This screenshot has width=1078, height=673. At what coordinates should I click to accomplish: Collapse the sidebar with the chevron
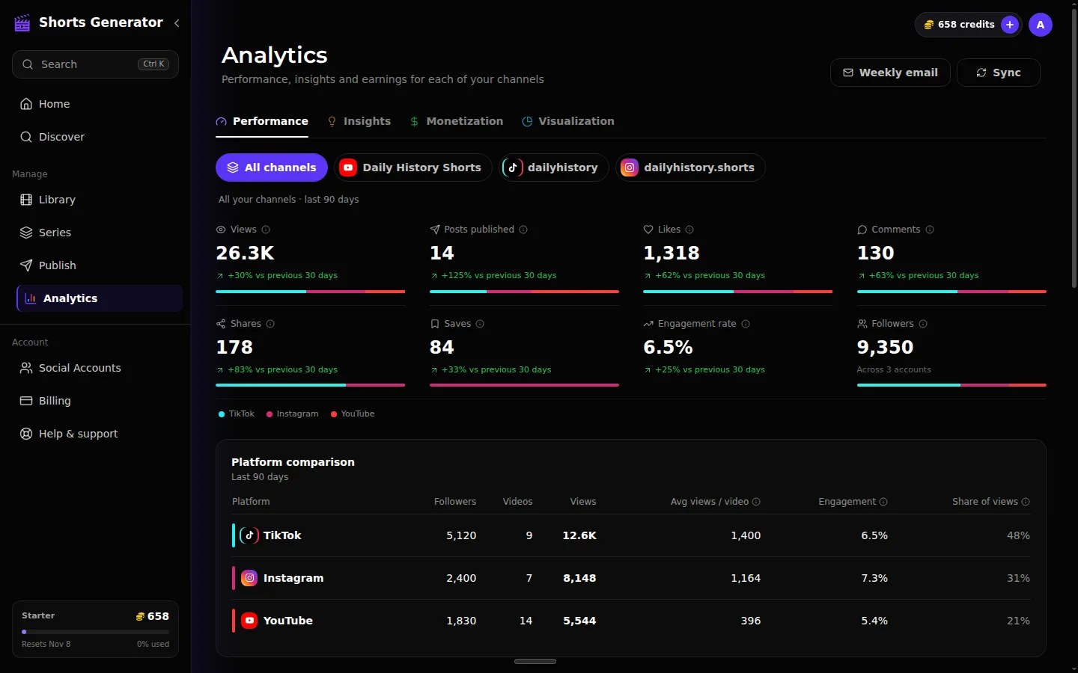pyautogui.click(x=177, y=23)
